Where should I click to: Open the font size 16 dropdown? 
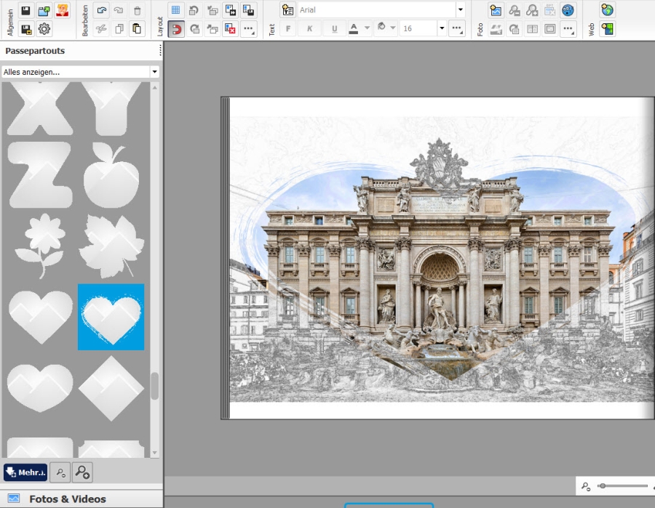point(442,29)
